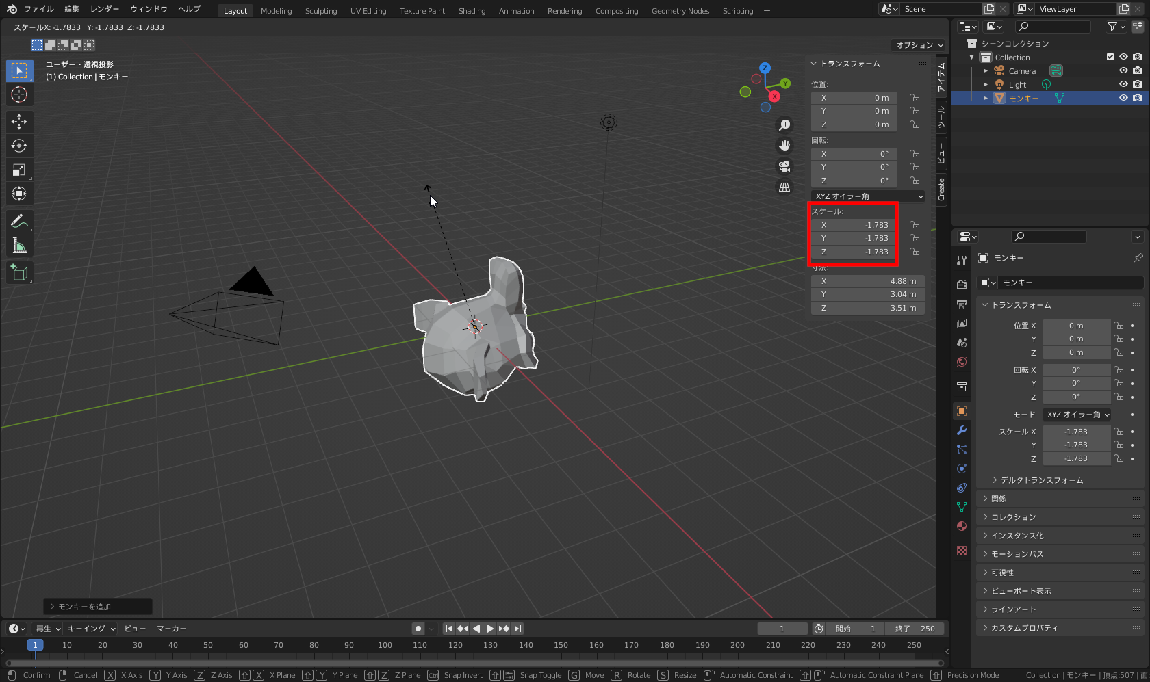Open the Particles properties tab
The width and height of the screenshot is (1150, 682).
pyautogui.click(x=962, y=449)
